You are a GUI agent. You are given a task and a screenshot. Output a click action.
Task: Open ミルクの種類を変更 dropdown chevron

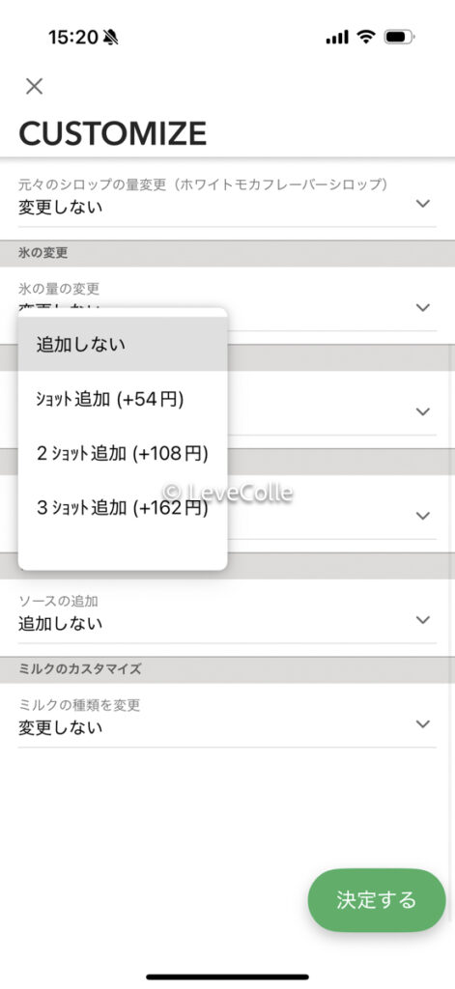[x=423, y=723]
